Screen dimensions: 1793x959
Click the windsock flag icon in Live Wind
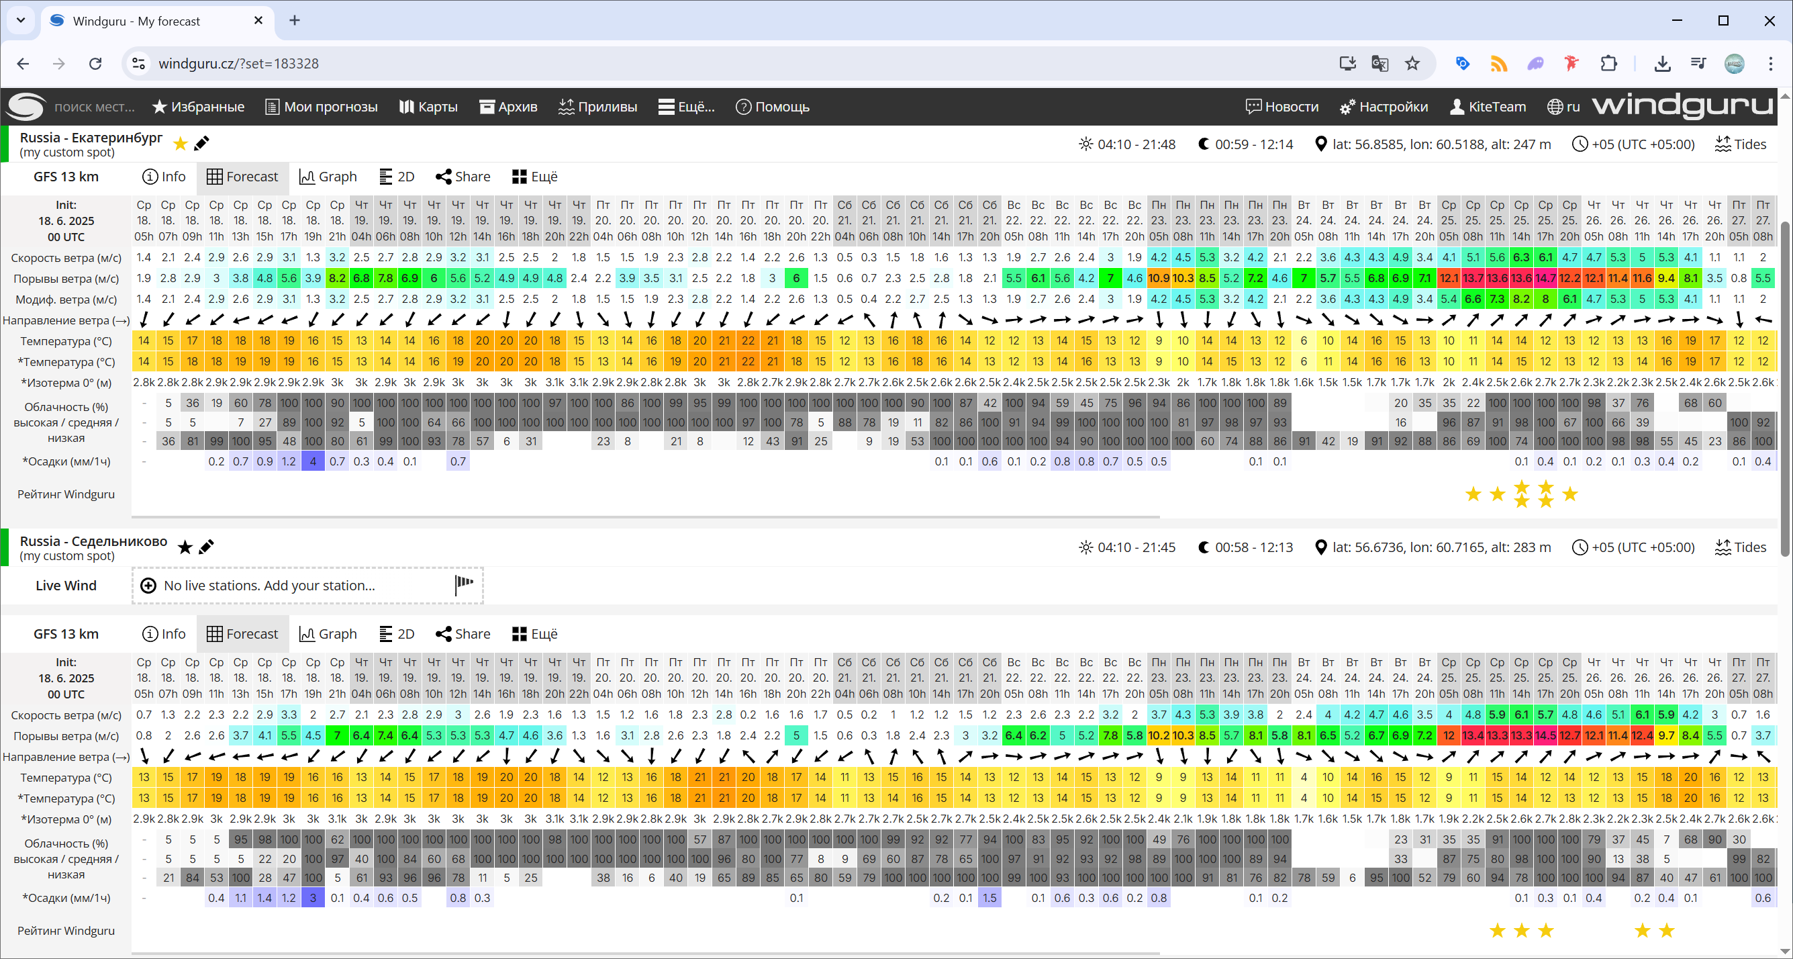point(465,584)
